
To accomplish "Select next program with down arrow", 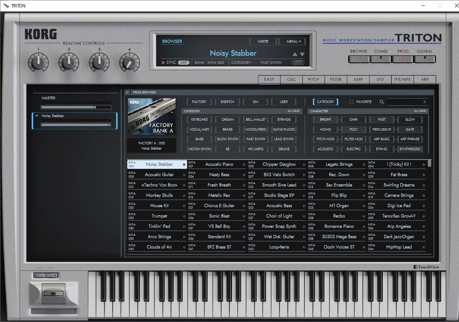I will [302, 54].
